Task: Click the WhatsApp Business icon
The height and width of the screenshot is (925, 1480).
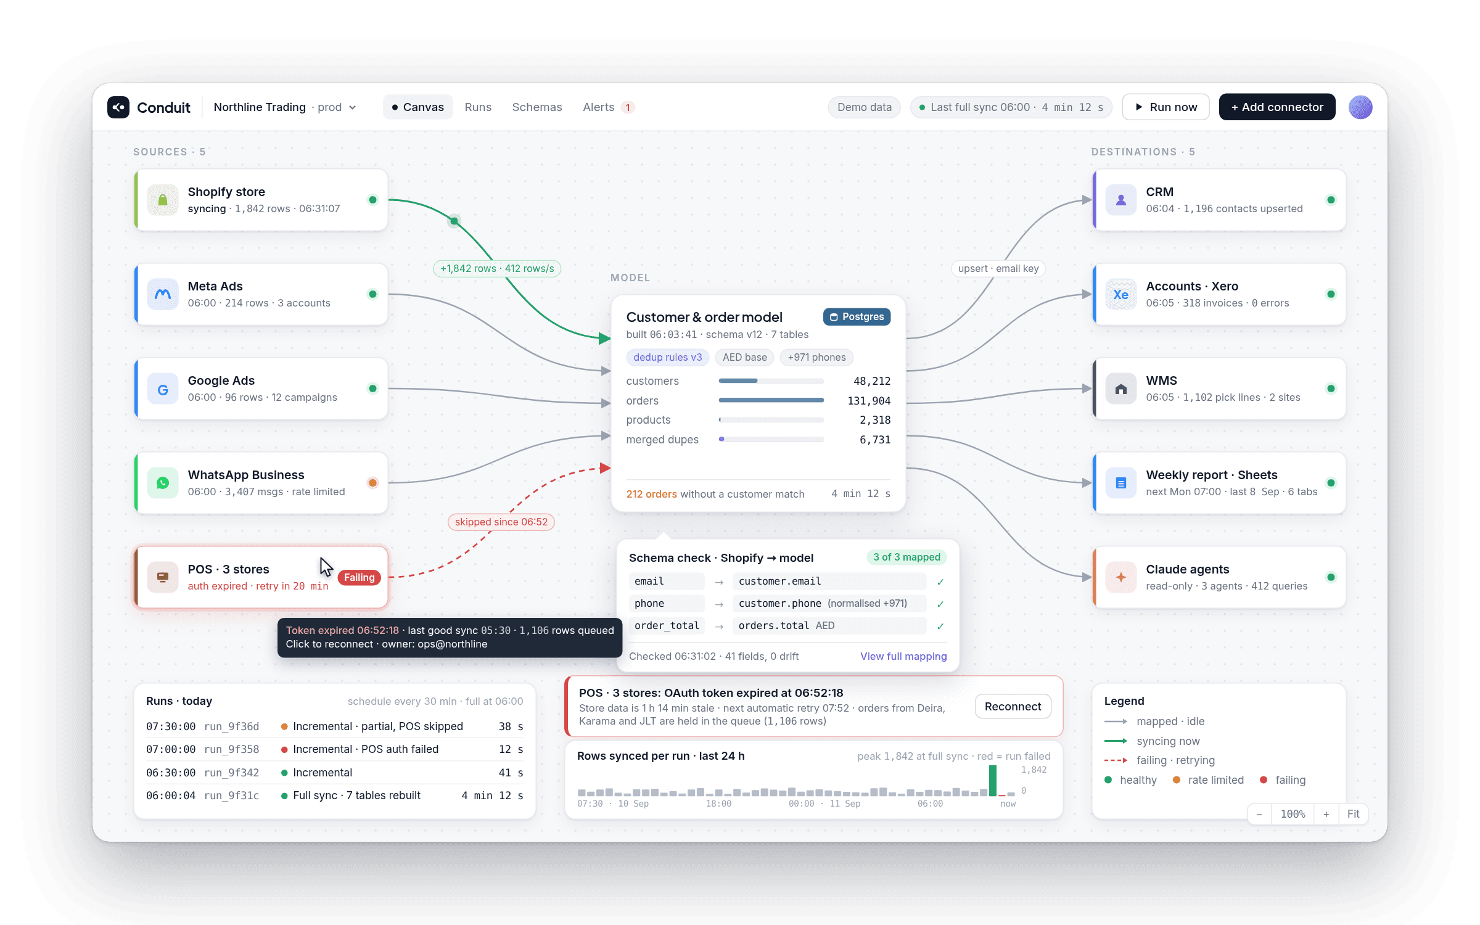Action: (163, 483)
